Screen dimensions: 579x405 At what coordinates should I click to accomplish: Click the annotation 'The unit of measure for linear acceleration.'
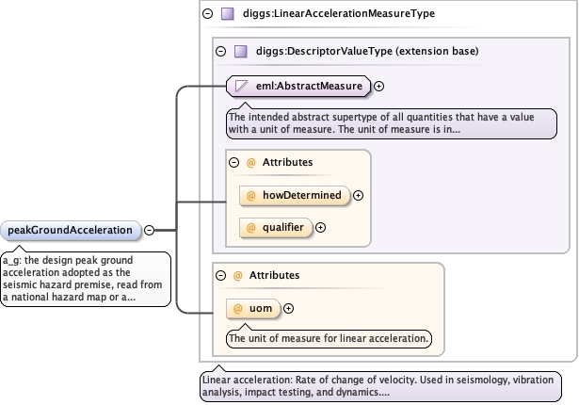pyautogui.click(x=329, y=338)
